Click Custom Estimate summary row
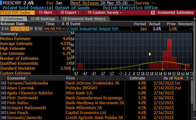The width and height of the screenshot is (196, 120). [35, 73]
